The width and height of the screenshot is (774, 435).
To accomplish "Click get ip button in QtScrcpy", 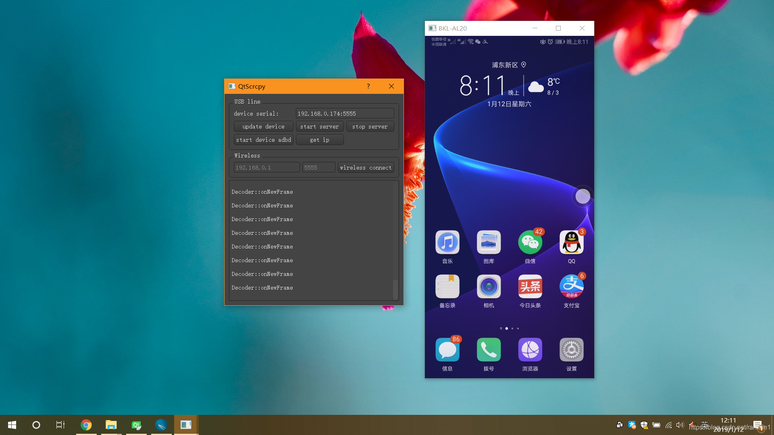I will click(x=320, y=140).
